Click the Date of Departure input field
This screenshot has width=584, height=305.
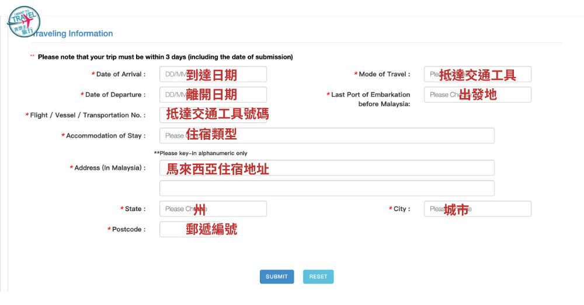pos(213,94)
